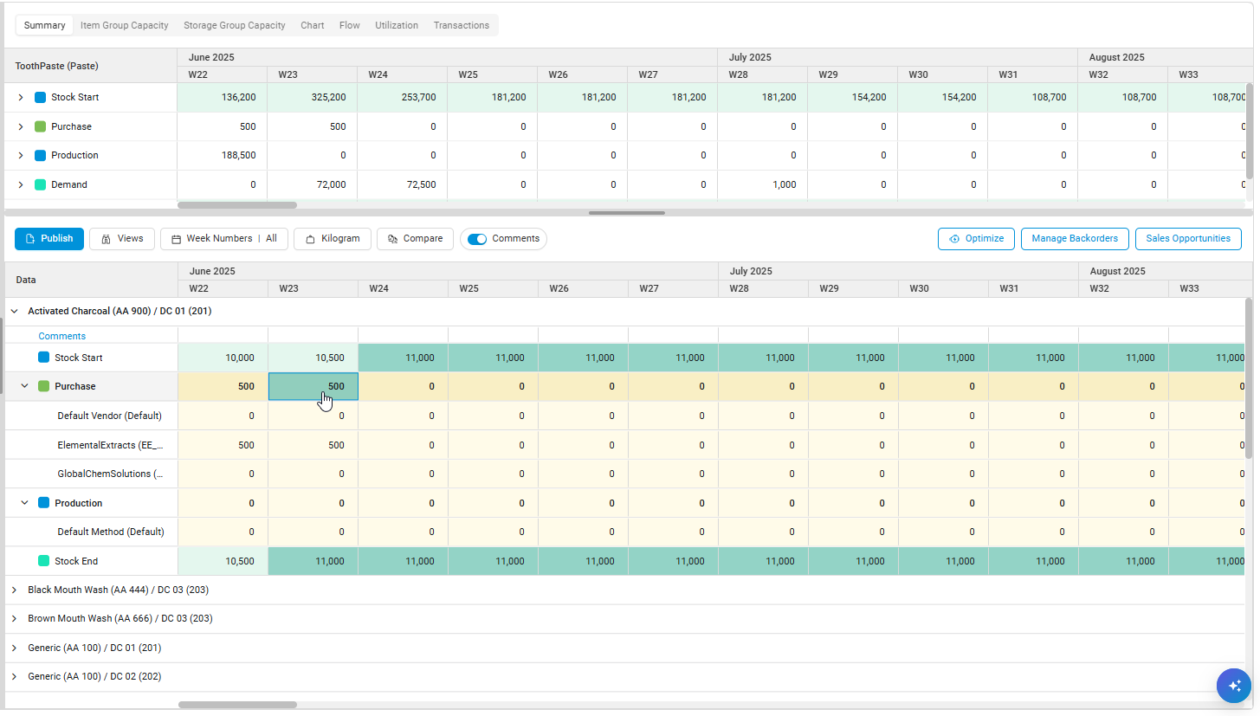Click GlobalChemSolutions row label
This screenshot has width=1260, height=716.
[110, 474]
